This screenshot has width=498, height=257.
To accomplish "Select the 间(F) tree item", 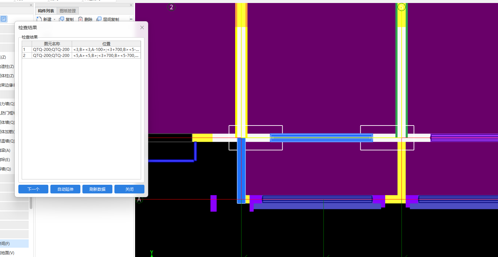I will 14,244.
